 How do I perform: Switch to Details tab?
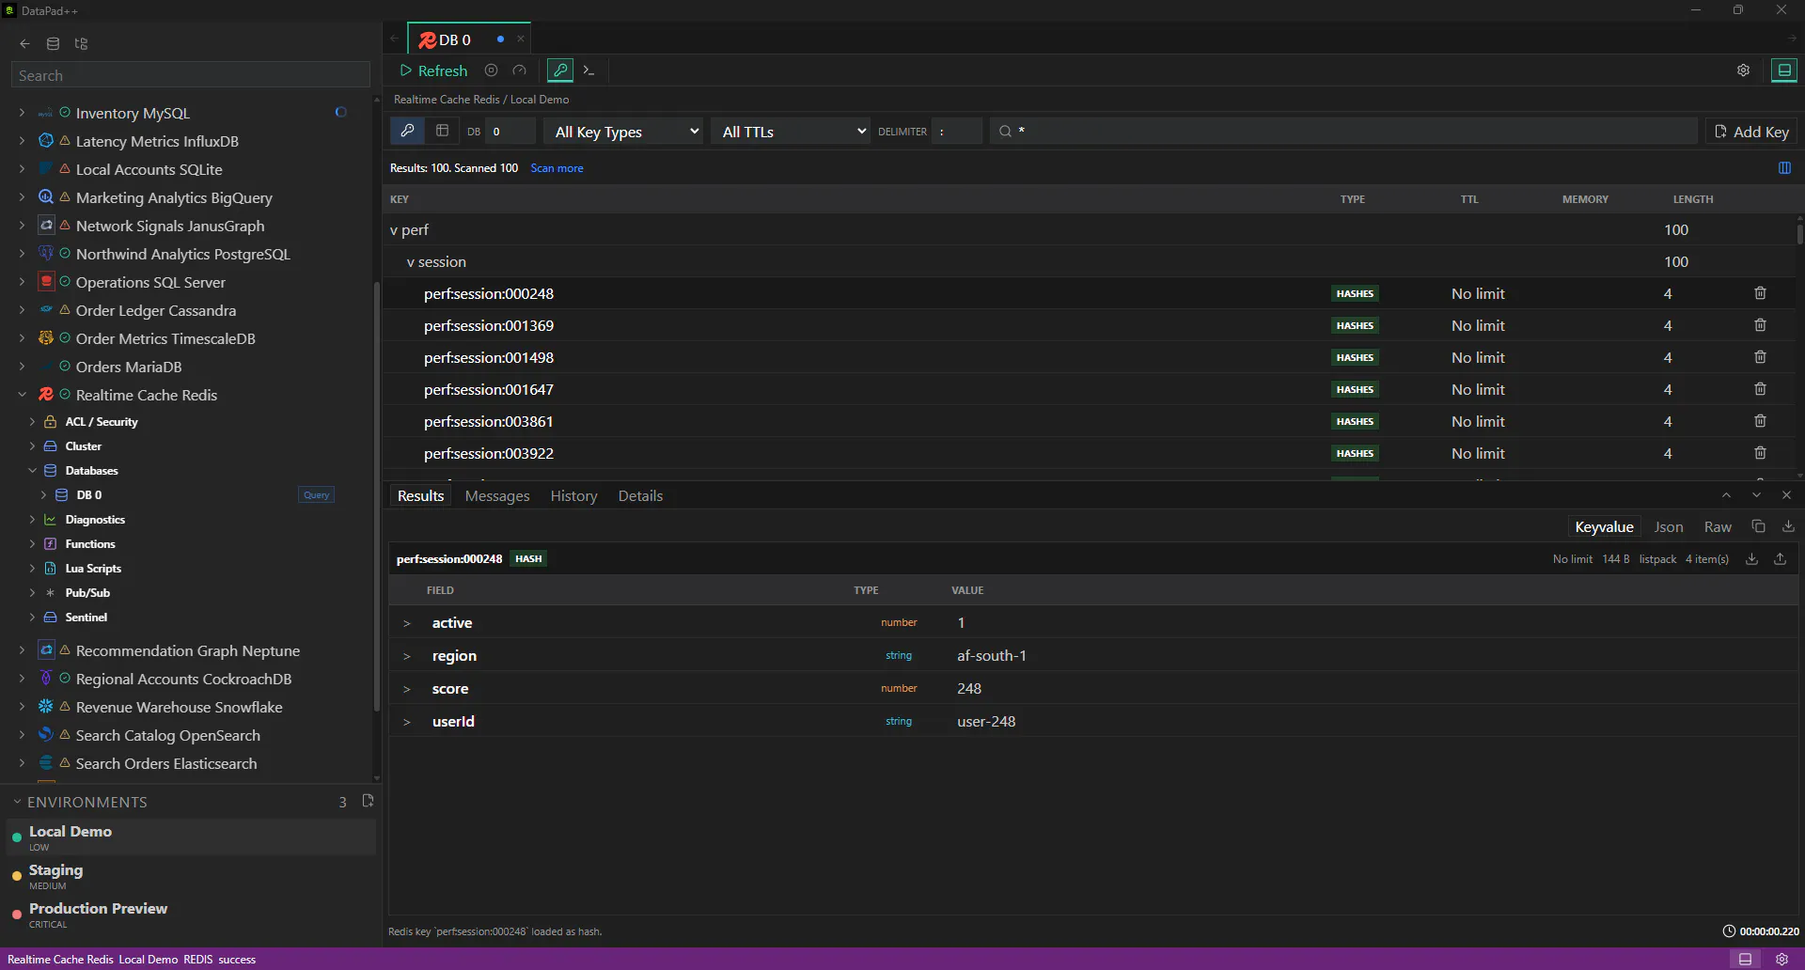point(640,495)
